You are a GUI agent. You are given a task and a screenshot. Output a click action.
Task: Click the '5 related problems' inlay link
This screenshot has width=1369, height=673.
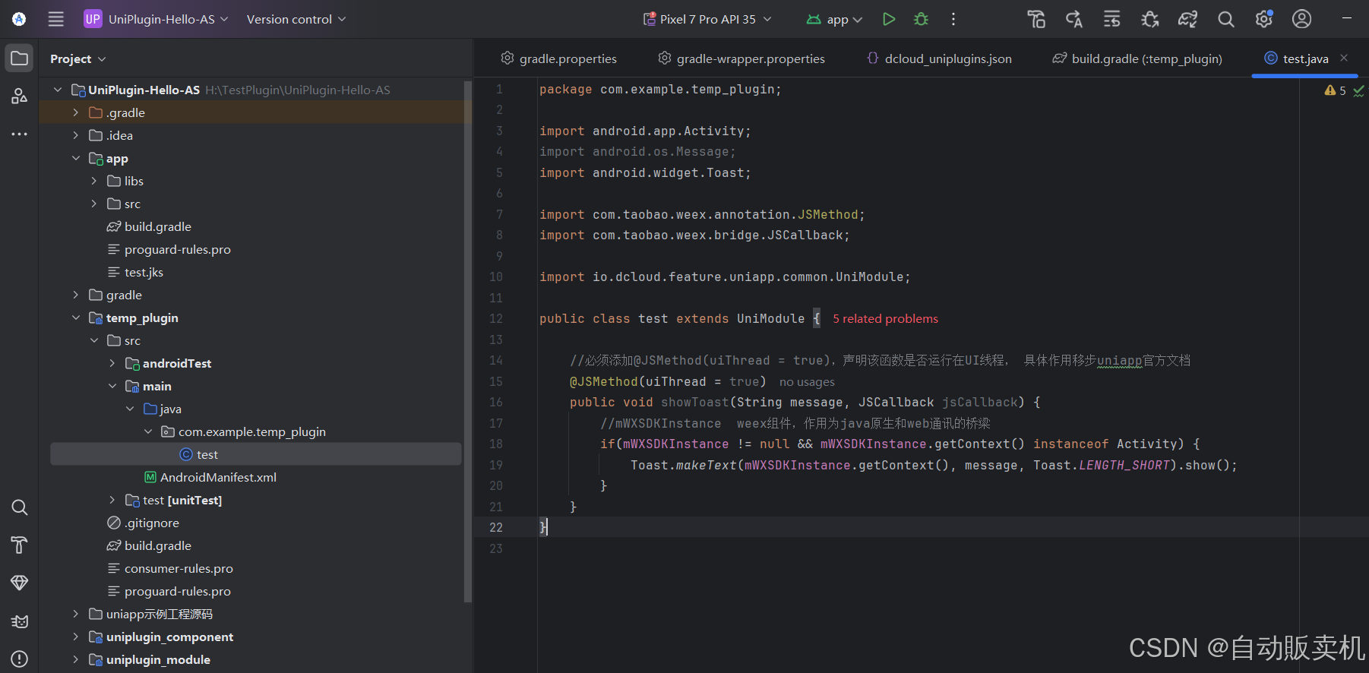(x=885, y=319)
